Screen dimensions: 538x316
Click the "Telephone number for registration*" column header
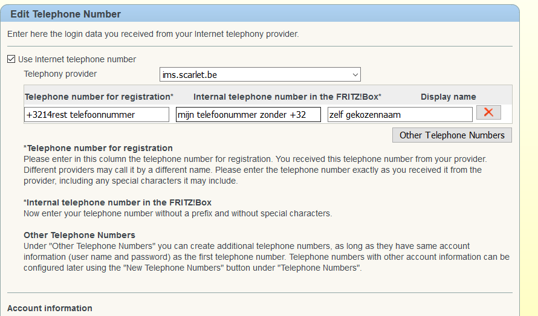[99, 97]
